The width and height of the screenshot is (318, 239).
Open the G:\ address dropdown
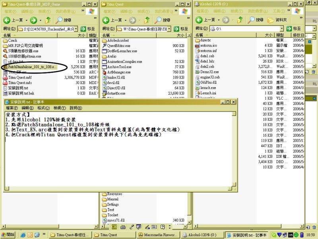[282, 29]
